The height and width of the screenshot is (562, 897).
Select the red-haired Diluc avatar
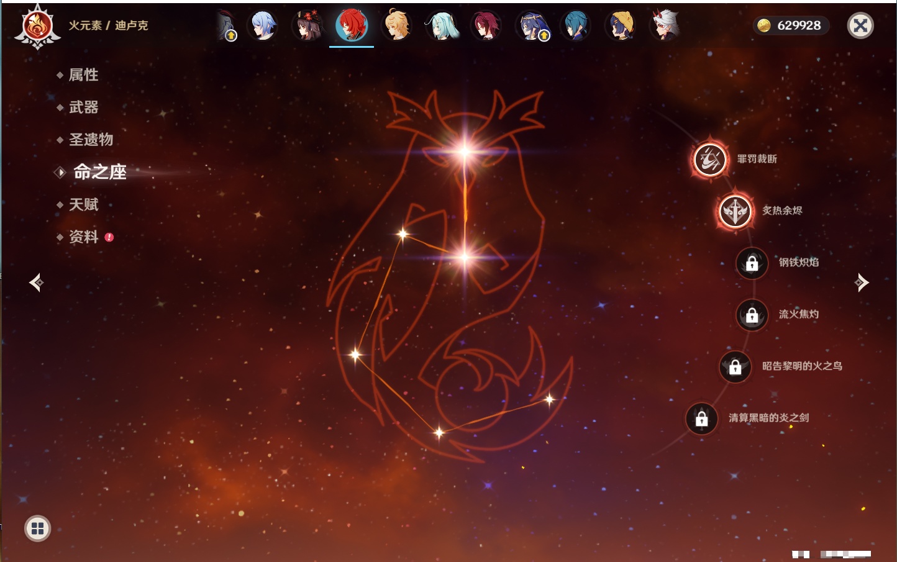(352, 25)
